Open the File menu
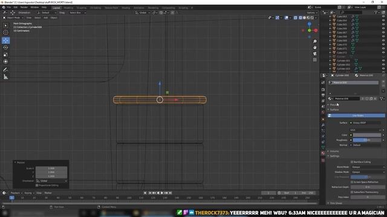Viewport: 387px width, 217px height. click(9, 8)
